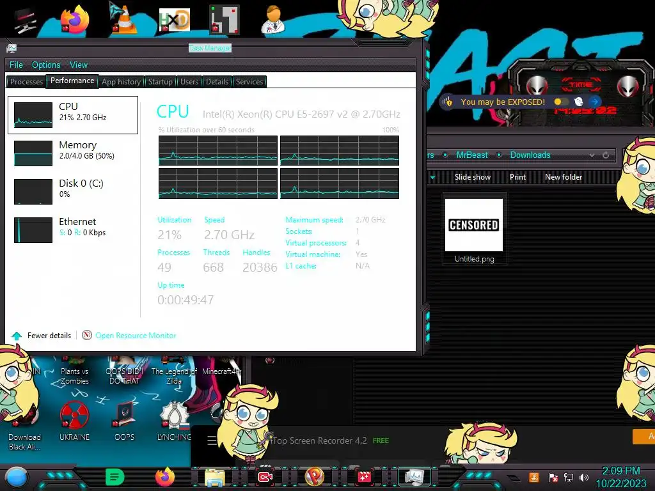
Task: Open File Explorer from the taskbar
Action: pyautogui.click(x=215, y=478)
